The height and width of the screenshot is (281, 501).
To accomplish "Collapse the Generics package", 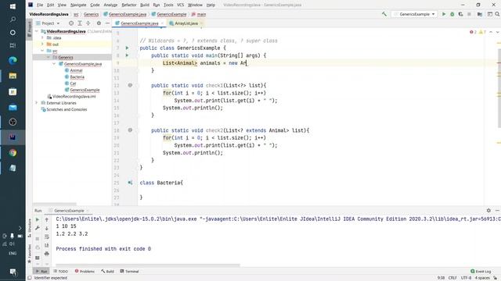I will pyautogui.click(x=49, y=57).
